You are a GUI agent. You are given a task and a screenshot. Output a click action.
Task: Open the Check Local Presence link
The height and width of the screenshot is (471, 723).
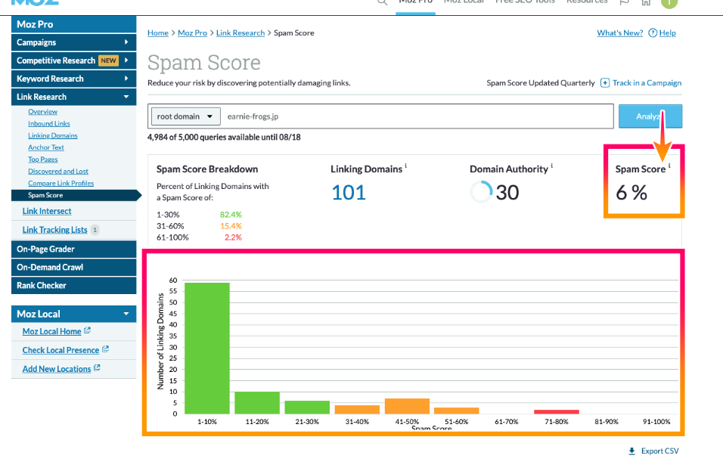tap(61, 350)
